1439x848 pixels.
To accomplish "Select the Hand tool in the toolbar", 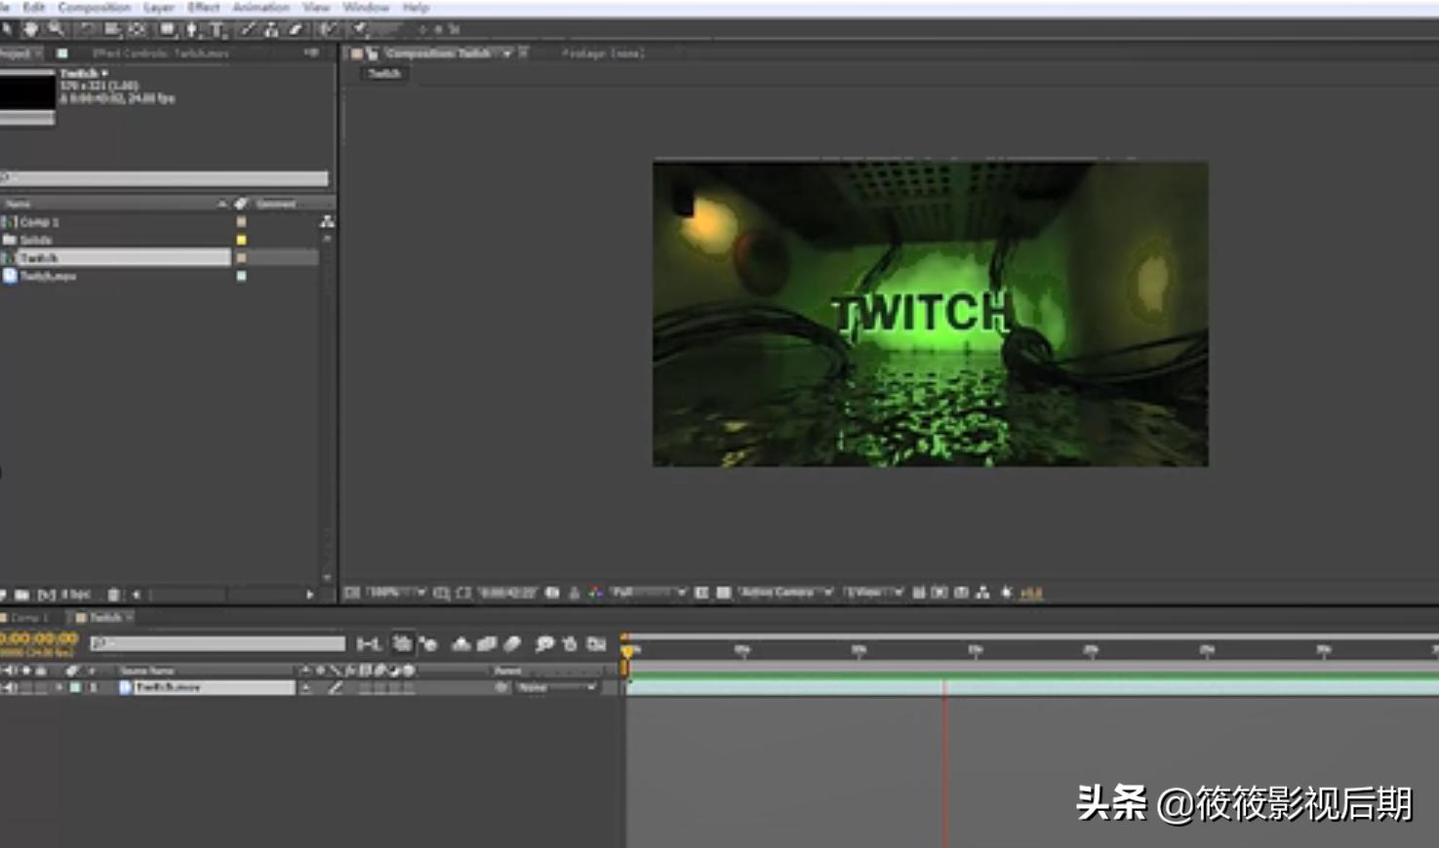I will 31,29.
